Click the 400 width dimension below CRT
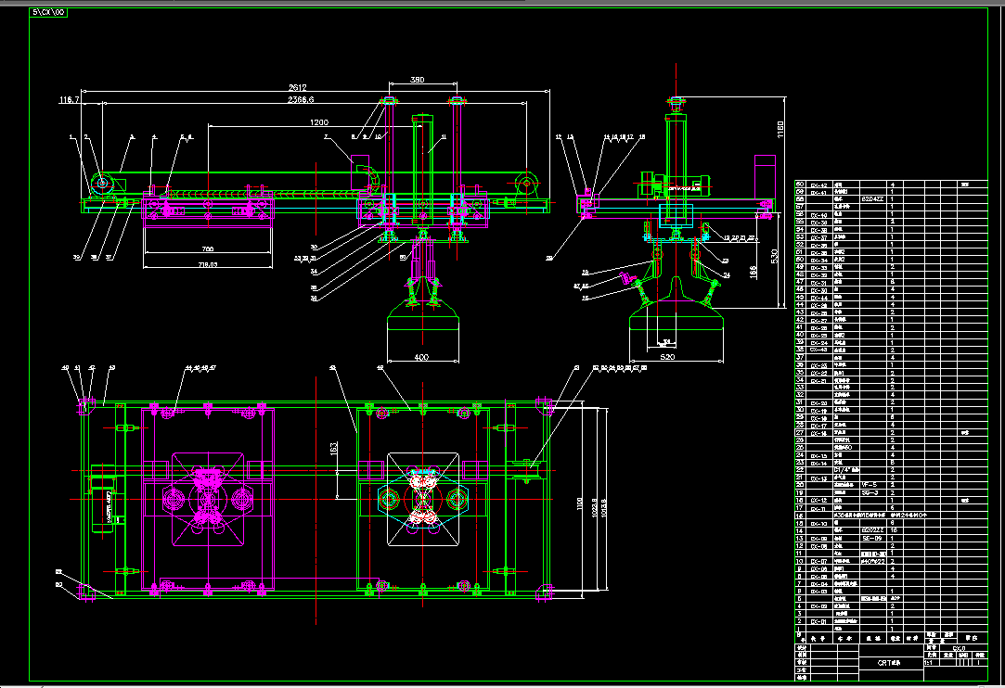1005x688 pixels. point(421,357)
